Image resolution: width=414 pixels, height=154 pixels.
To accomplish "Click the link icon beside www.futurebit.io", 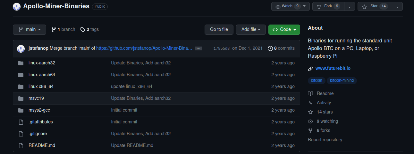I will pos(310,69).
